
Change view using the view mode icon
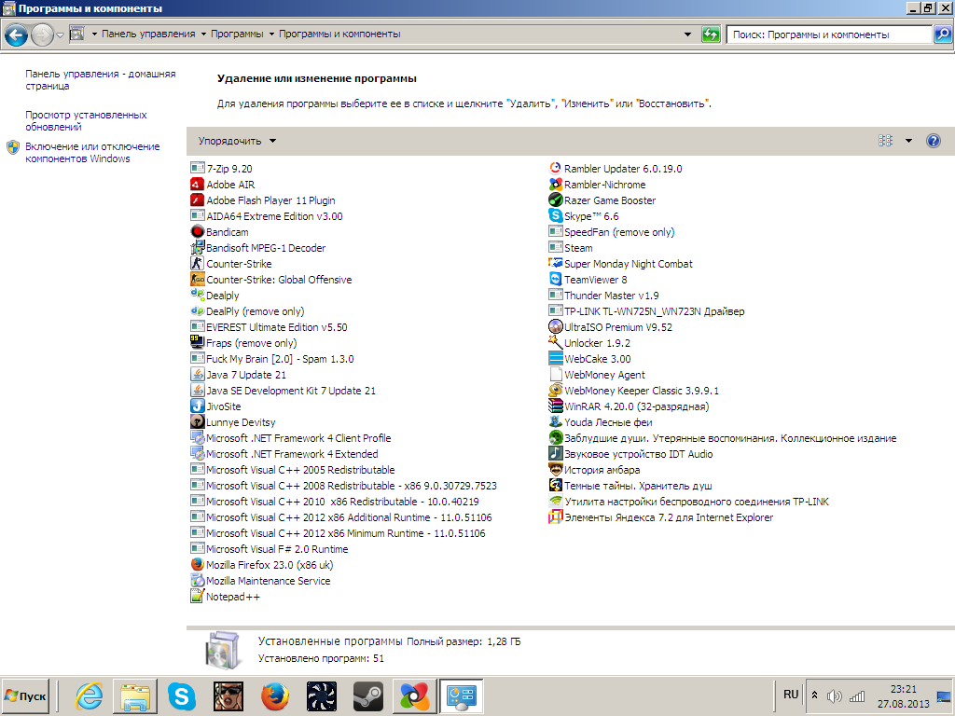[886, 142]
